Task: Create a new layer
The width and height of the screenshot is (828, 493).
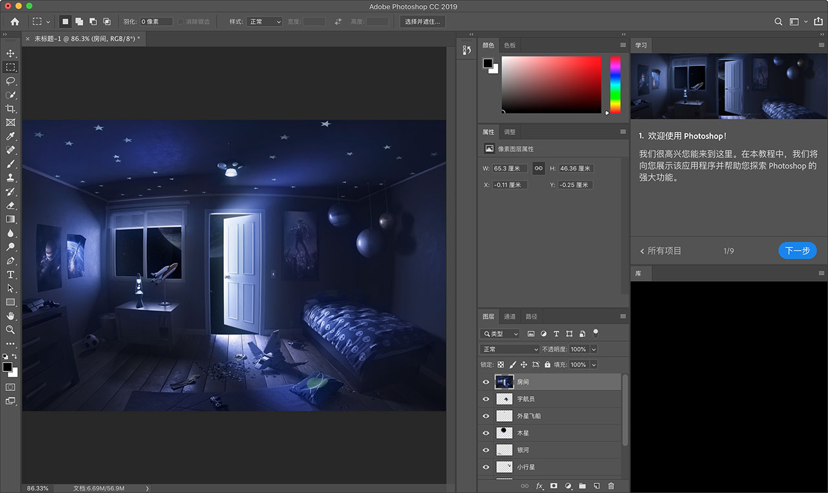Action: (596, 486)
